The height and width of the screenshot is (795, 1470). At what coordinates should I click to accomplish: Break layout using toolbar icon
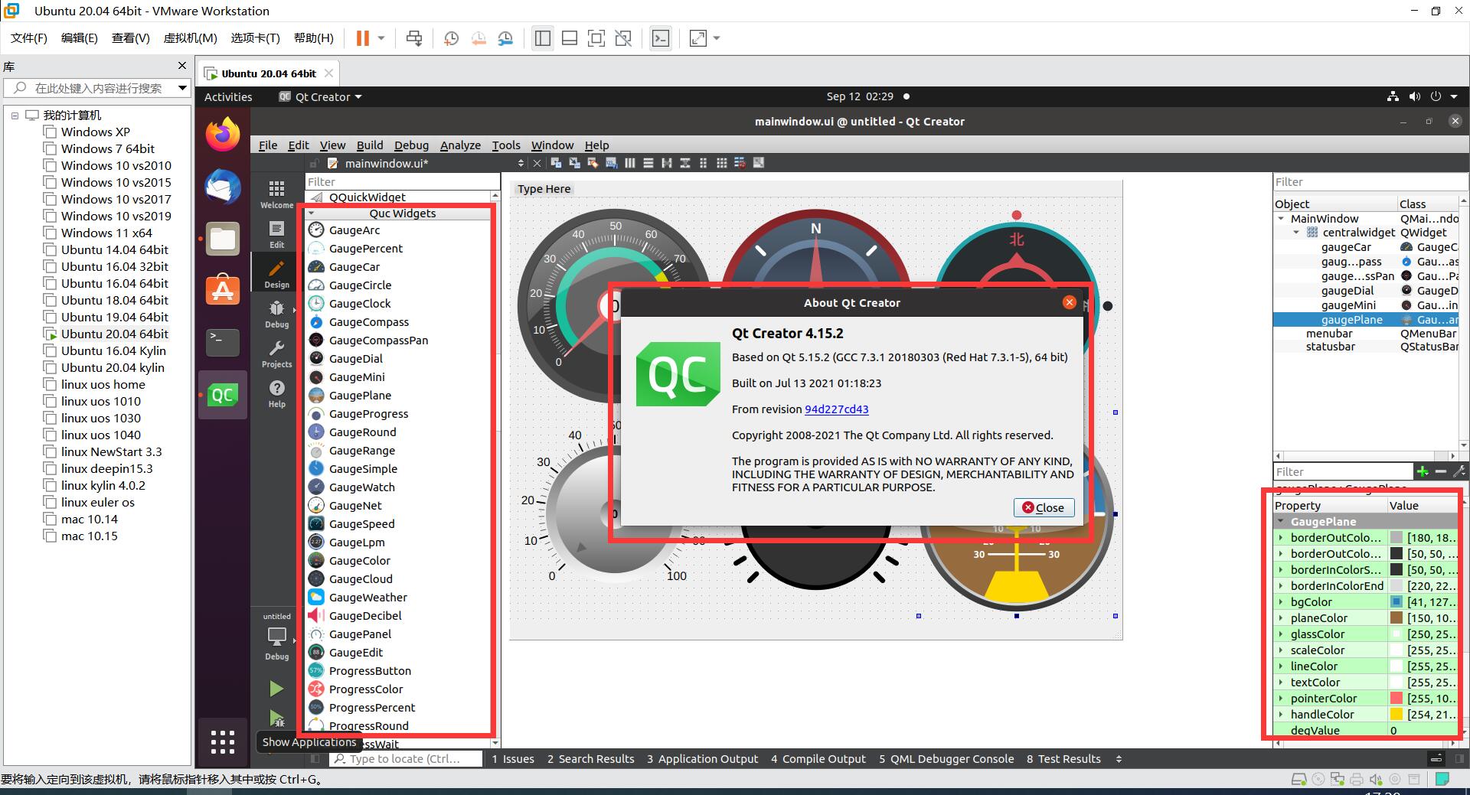(x=740, y=163)
